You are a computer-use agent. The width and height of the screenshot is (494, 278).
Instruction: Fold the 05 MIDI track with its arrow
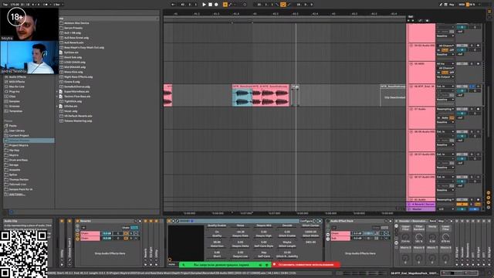pyautogui.click(x=411, y=63)
